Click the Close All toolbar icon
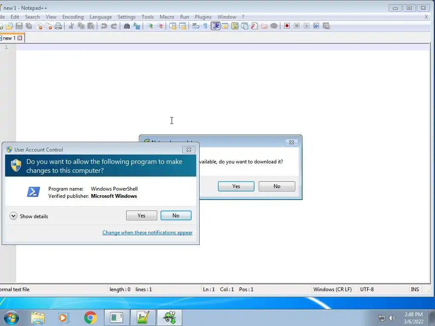435x326 pixels. coord(48,26)
